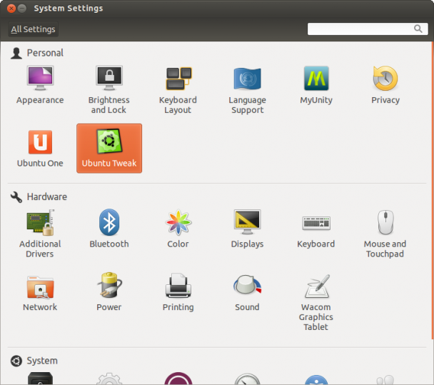Open Wacom Graphics Tablet settings
Screen dimensions: 434x385
pos(316,302)
